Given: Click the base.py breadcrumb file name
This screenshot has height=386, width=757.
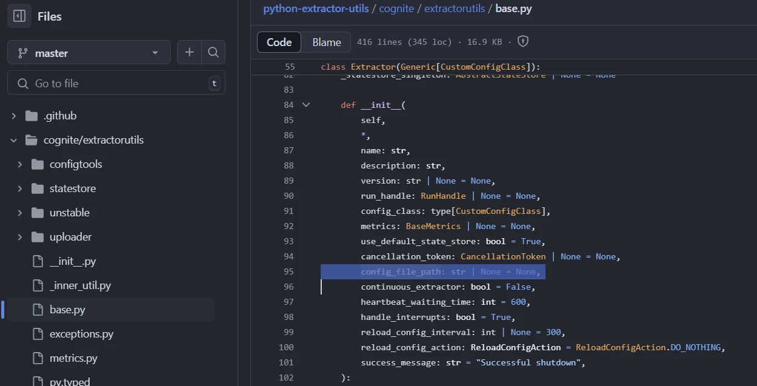Looking at the screenshot, I should [x=514, y=8].
